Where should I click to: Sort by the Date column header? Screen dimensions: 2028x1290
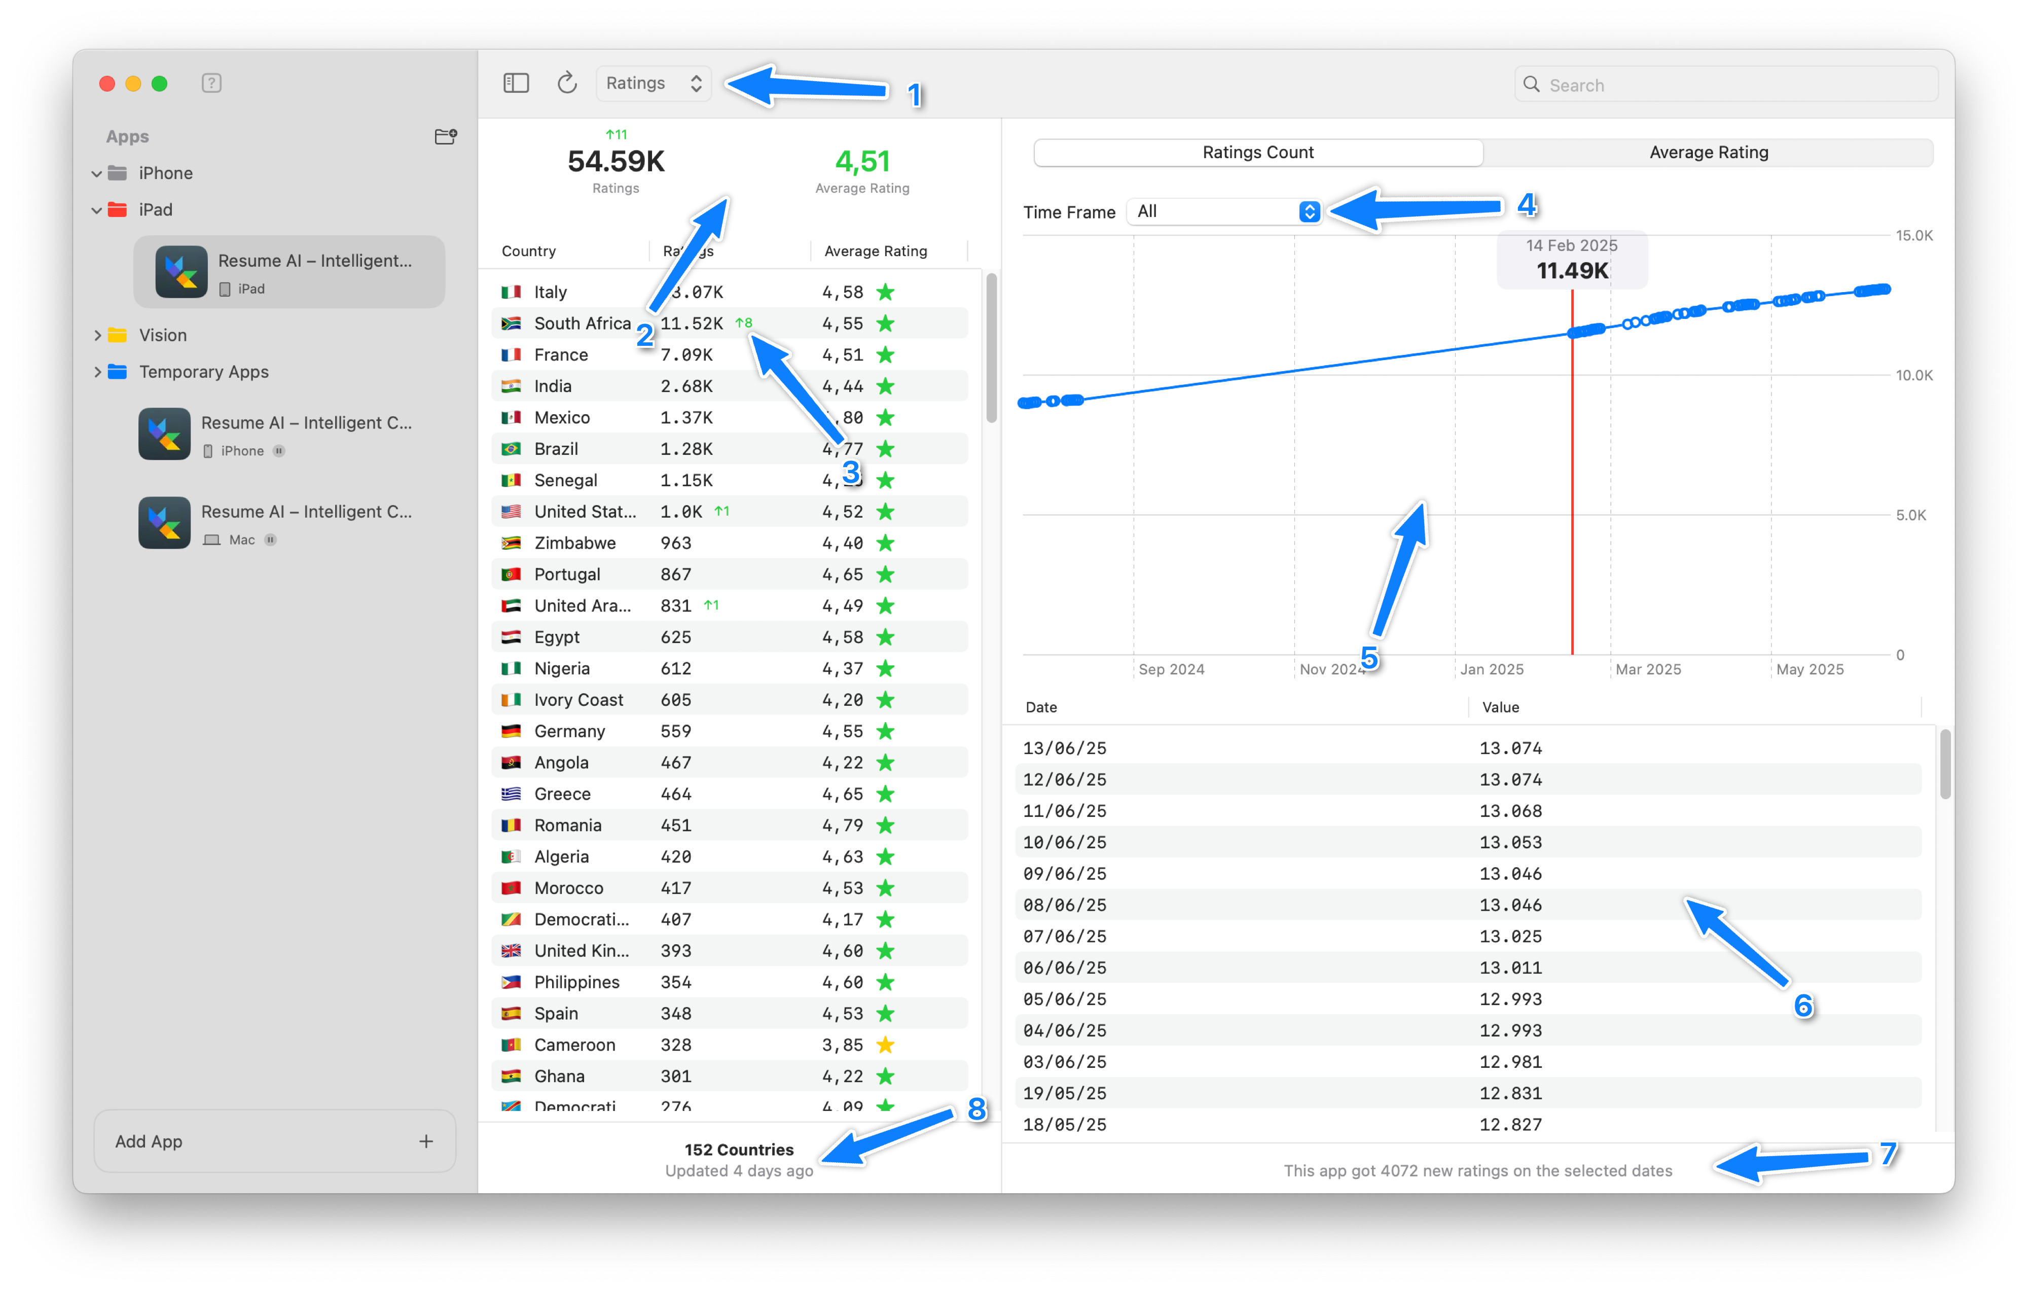[x=1041, y=707]
